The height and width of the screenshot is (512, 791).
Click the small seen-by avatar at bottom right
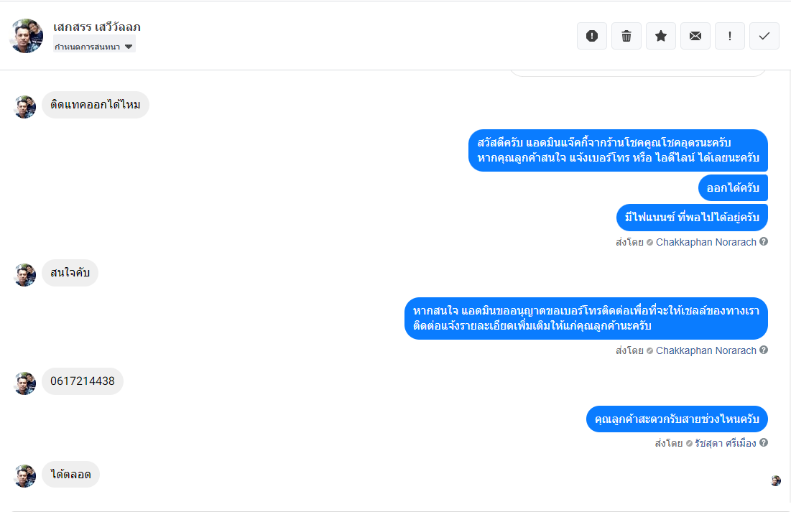(776, 480)
